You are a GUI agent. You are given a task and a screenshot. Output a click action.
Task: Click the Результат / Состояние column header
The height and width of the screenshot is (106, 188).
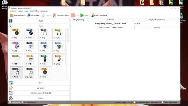coord(157,20)
